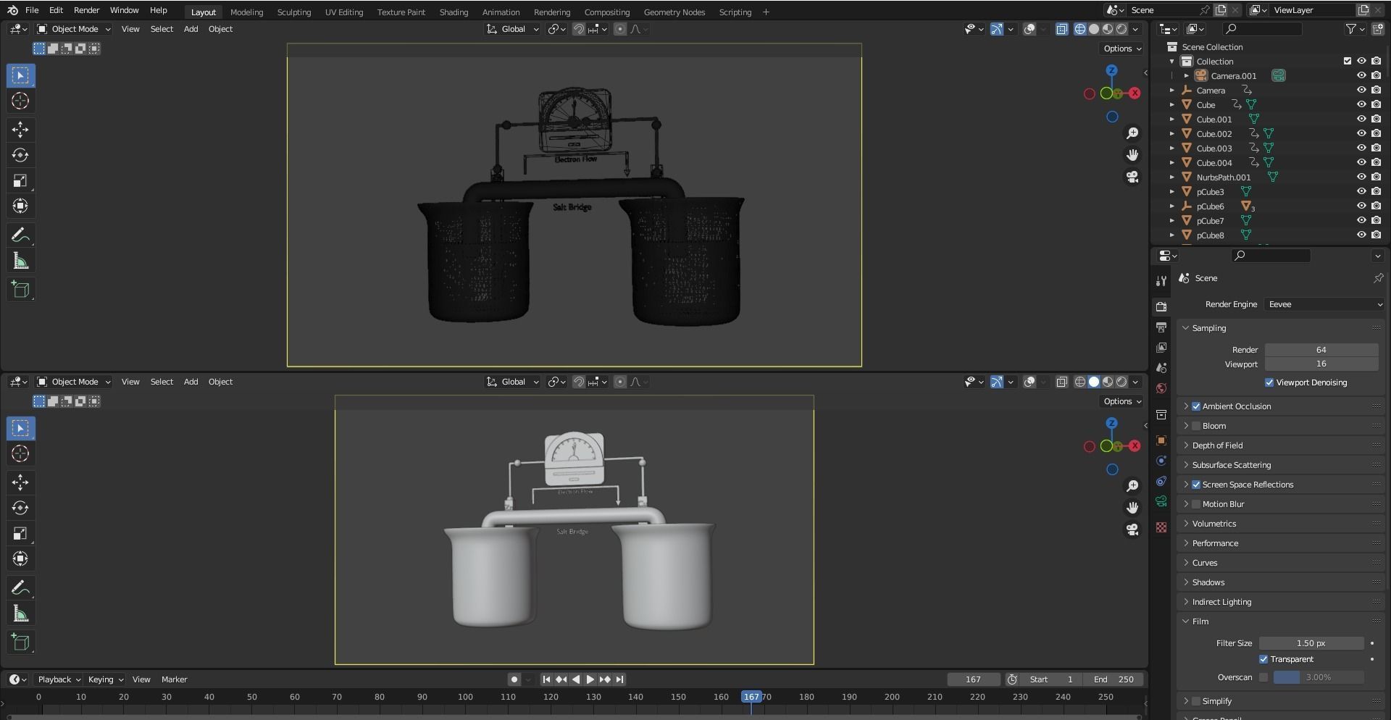Disable render for NurbsPath.001 camera icon

point(1376,177)
